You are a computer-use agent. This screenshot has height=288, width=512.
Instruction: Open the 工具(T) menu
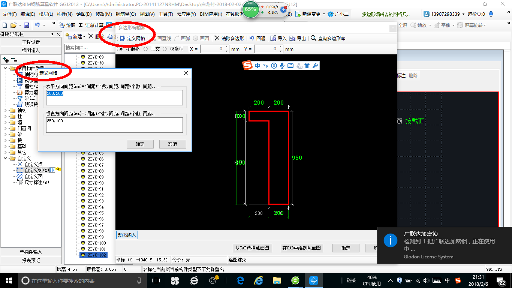click(x=166, y=14)
